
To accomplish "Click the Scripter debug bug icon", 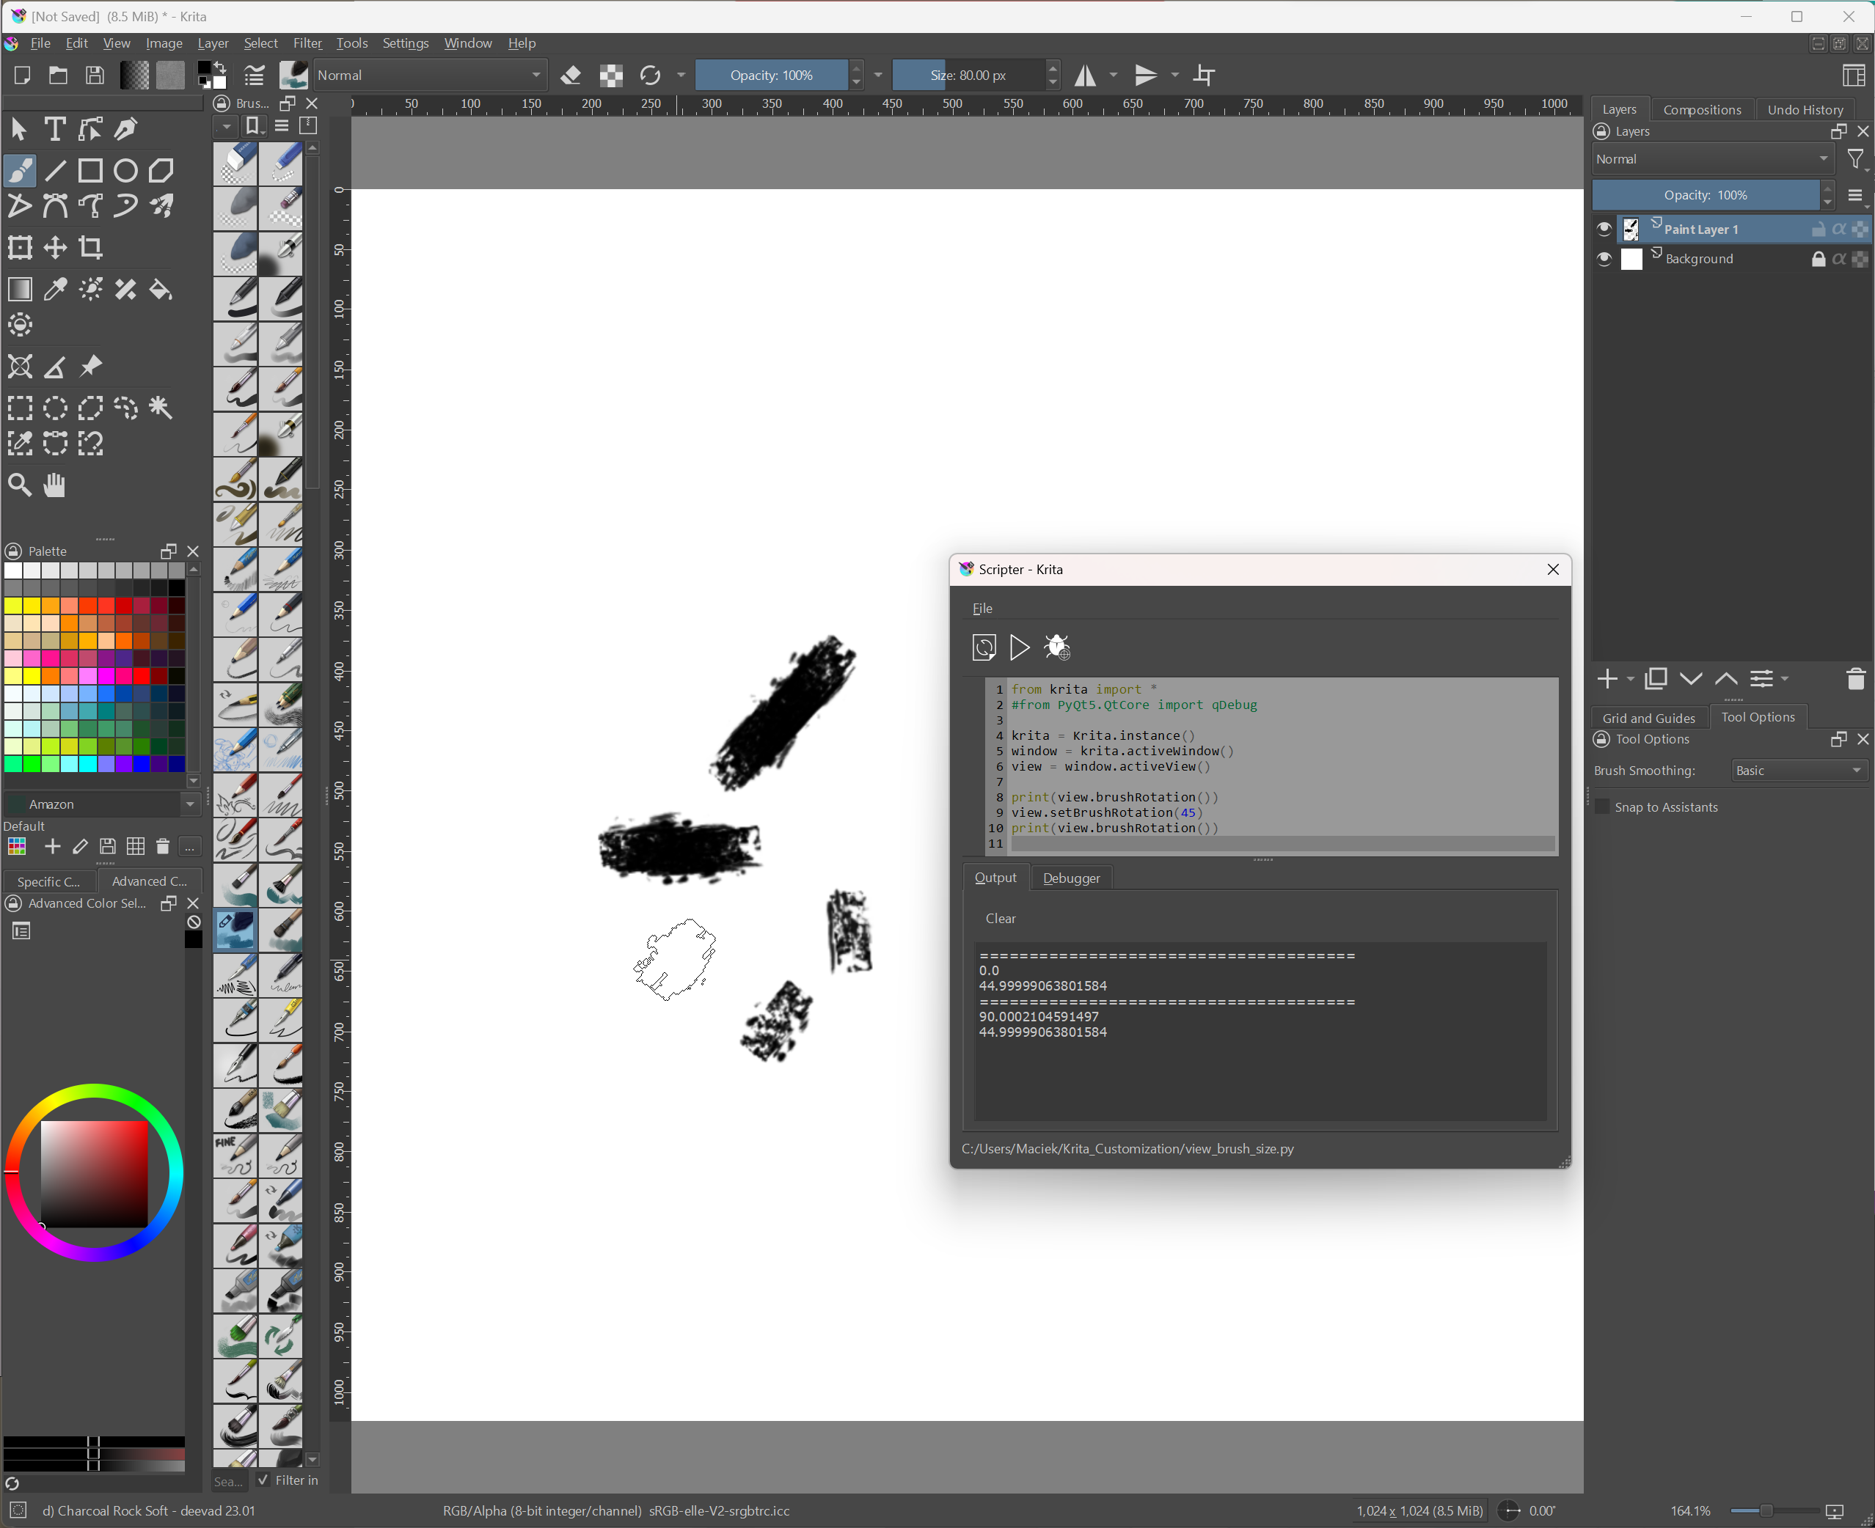I will click(1056, 648).
